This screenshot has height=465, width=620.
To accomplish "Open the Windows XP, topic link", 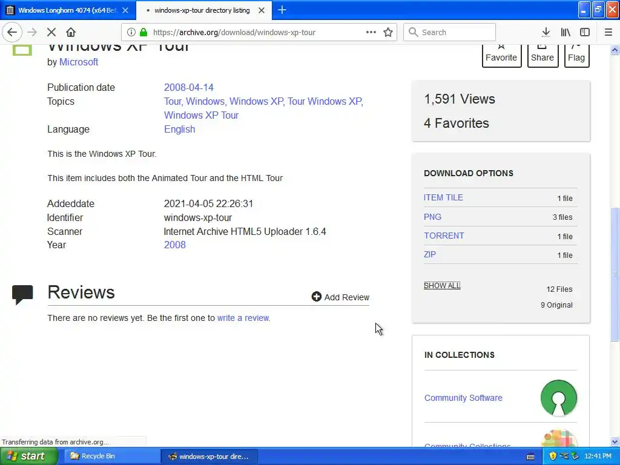I will (257, 101).
